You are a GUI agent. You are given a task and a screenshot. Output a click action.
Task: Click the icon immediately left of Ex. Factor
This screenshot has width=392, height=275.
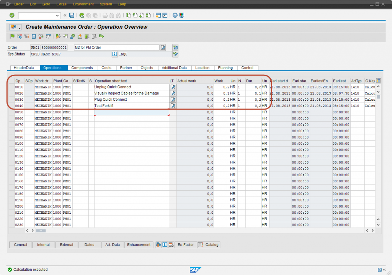point(171,244)
